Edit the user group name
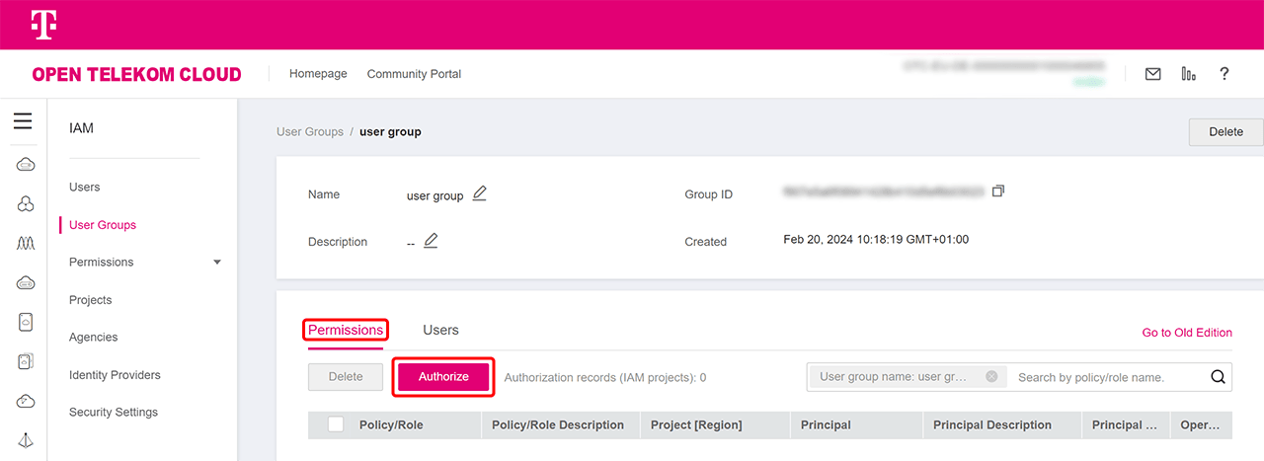The image size is (1264, 461). (x=479, y=193)
